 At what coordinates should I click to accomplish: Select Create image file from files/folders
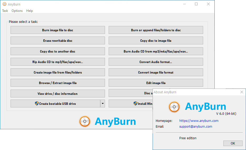58,72
